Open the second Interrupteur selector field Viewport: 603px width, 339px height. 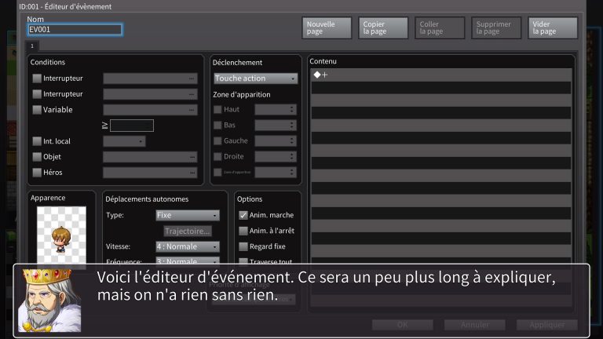click(x=151, y=94)
